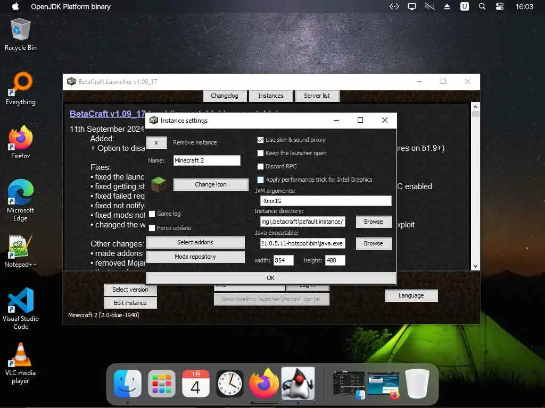Click the remote connection arrows icon in the menu bar
Viewport: 545px width, 408px height.
[394, 6]
